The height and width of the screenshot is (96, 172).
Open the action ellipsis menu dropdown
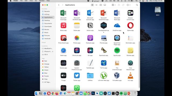click(x=128, y=5)
